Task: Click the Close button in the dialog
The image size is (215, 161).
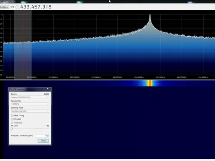Action: 43,141
